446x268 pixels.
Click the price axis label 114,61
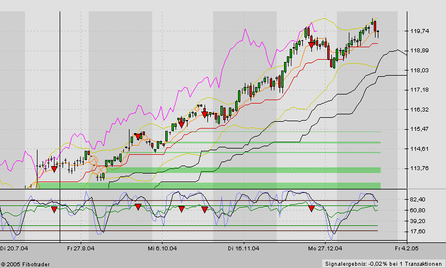(419, 149)
